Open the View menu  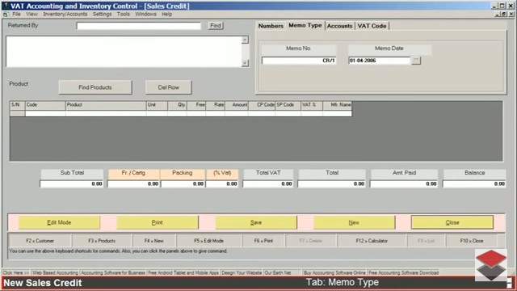[32, 15]
